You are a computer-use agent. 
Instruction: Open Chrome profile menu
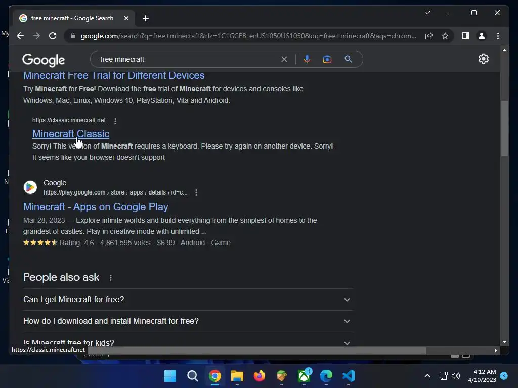coord(482,36)
